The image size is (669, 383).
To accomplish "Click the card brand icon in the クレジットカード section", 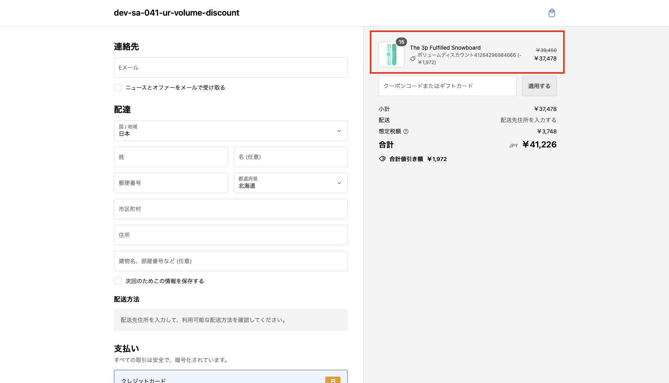I will pyautogui.click(x=332, y=381).
